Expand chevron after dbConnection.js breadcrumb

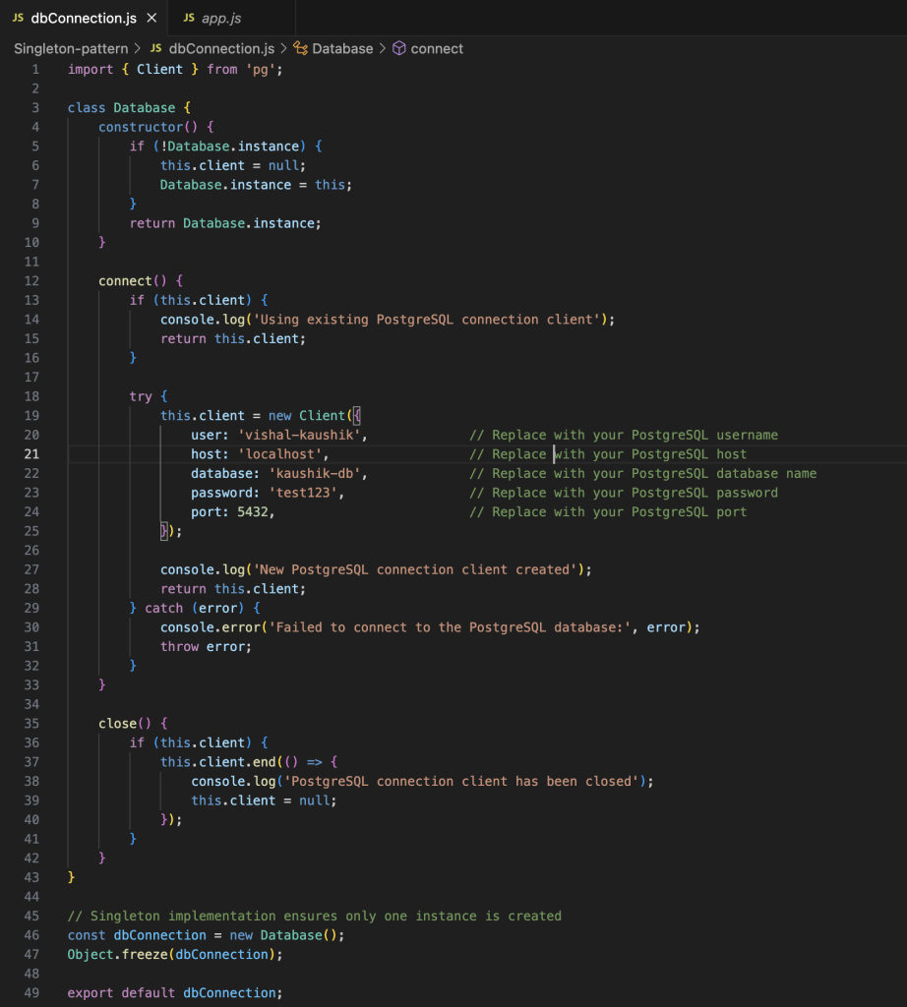pyautogui.click(x=284, y=49)
